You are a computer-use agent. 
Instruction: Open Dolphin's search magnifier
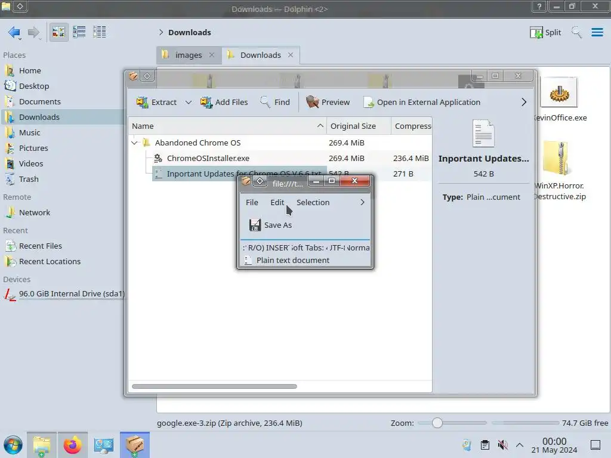point(576,32)
